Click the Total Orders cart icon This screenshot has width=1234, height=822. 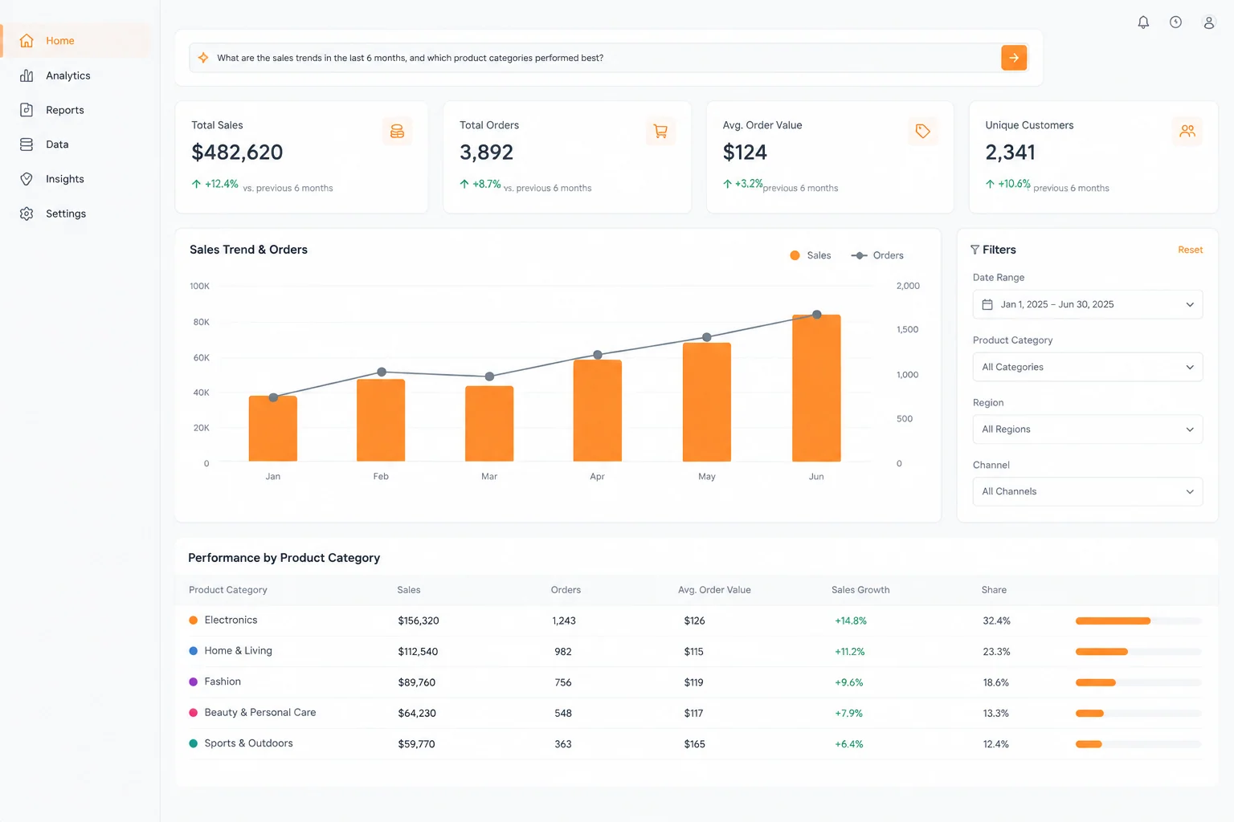pyautogui.click(x=660, y=131)
